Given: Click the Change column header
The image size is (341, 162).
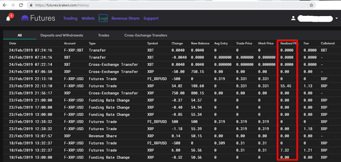Looking at the screenshot, I should 177,43.
